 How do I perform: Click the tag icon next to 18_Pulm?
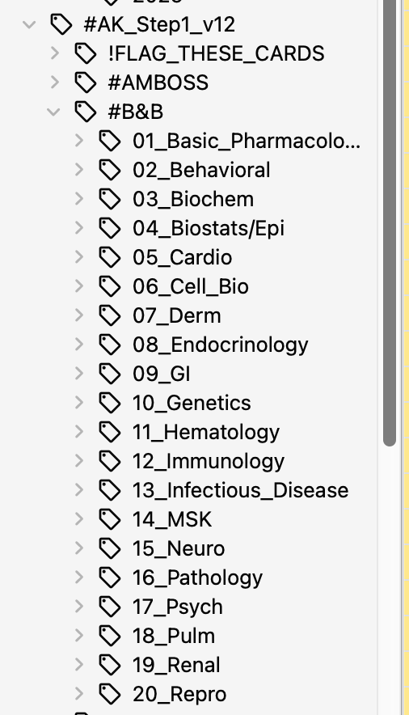(110, 637)
